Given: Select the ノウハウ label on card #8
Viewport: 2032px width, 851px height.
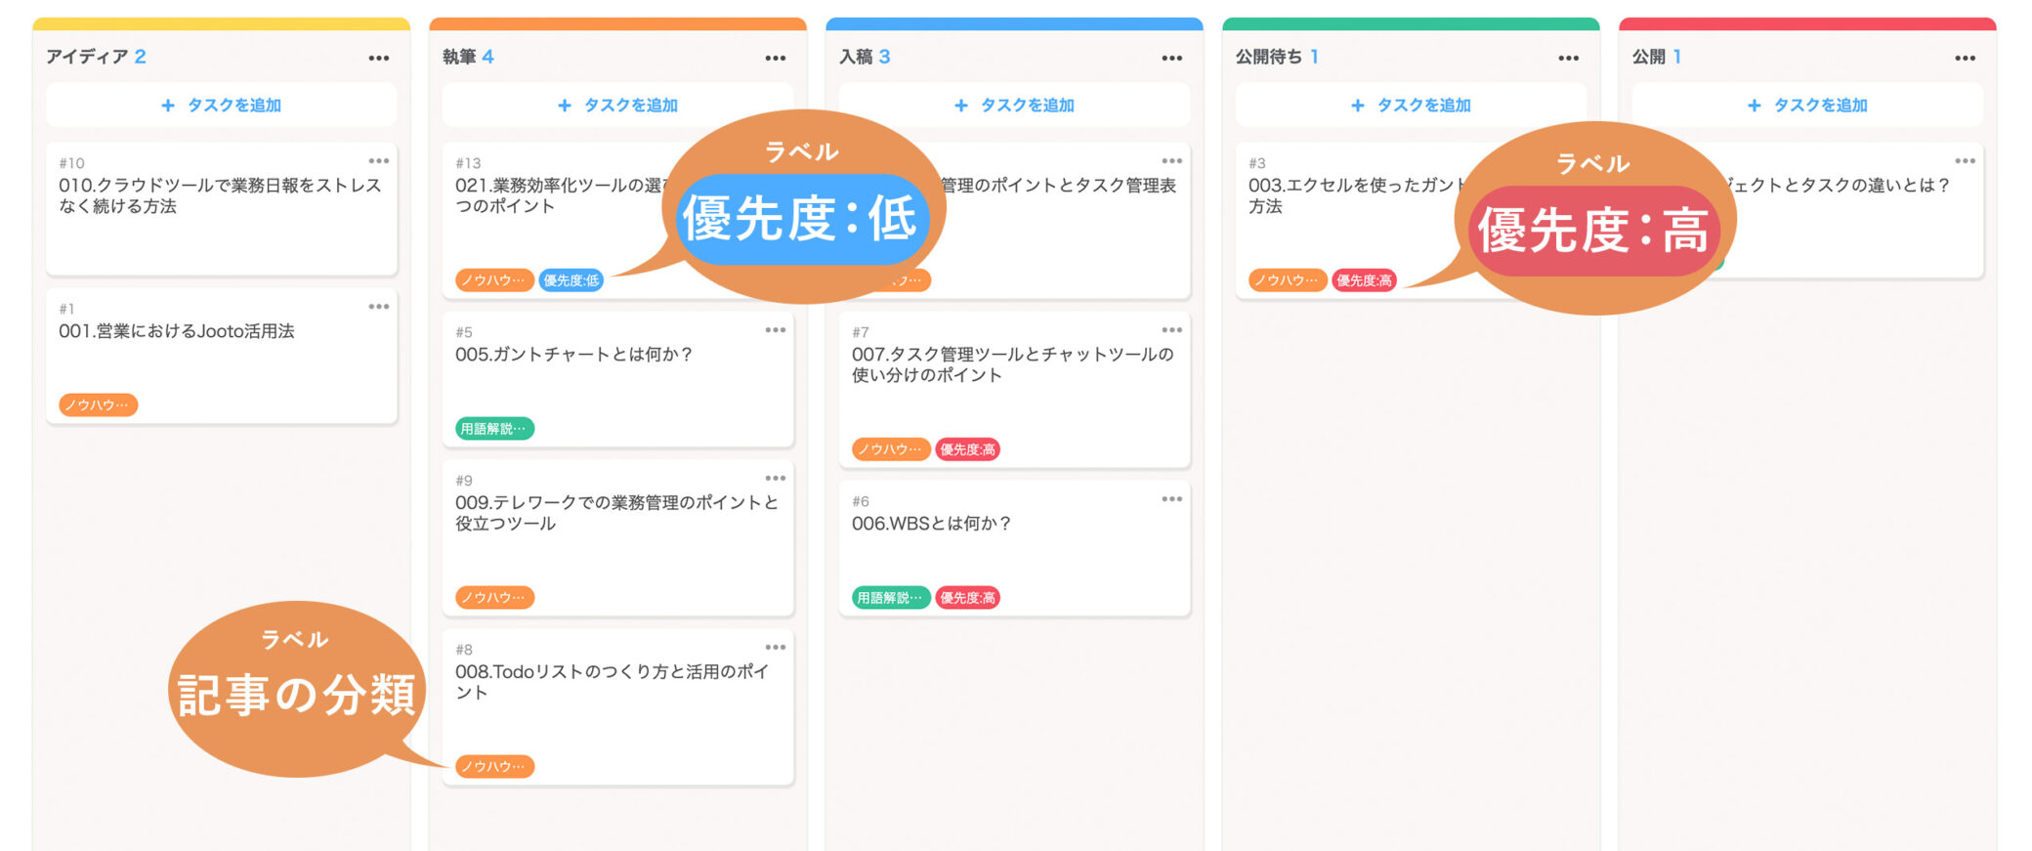Looking at the screenshot, I should pos(494,766).
